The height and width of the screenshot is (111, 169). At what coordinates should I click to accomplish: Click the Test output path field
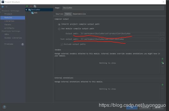click(x=120, y=39)
